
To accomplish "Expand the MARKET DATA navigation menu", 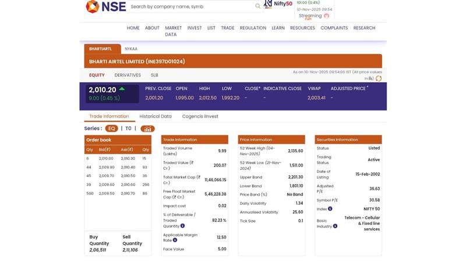I will pos(173,31).
